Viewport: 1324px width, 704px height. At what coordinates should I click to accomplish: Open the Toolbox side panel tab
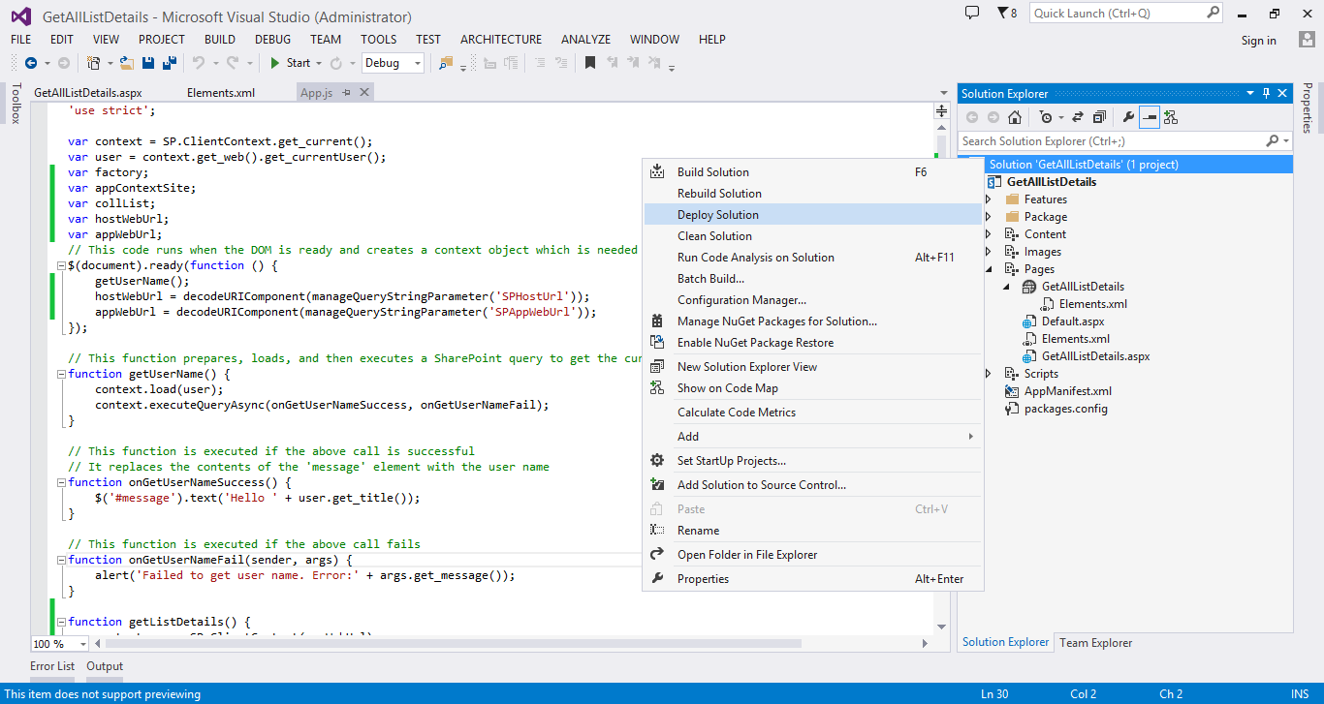(15, 104)
